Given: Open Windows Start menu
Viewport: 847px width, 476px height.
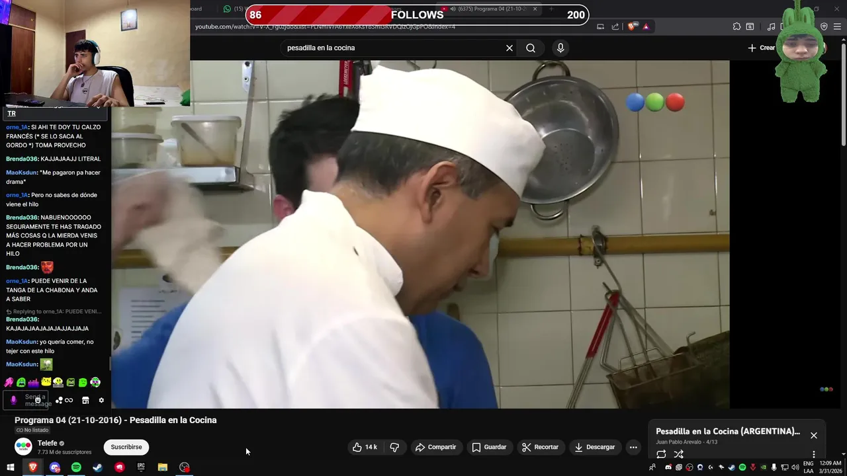Looking at the screenshot, I should click(11, 467).
